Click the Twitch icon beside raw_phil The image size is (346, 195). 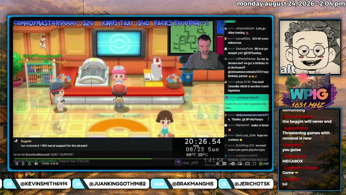178,162
